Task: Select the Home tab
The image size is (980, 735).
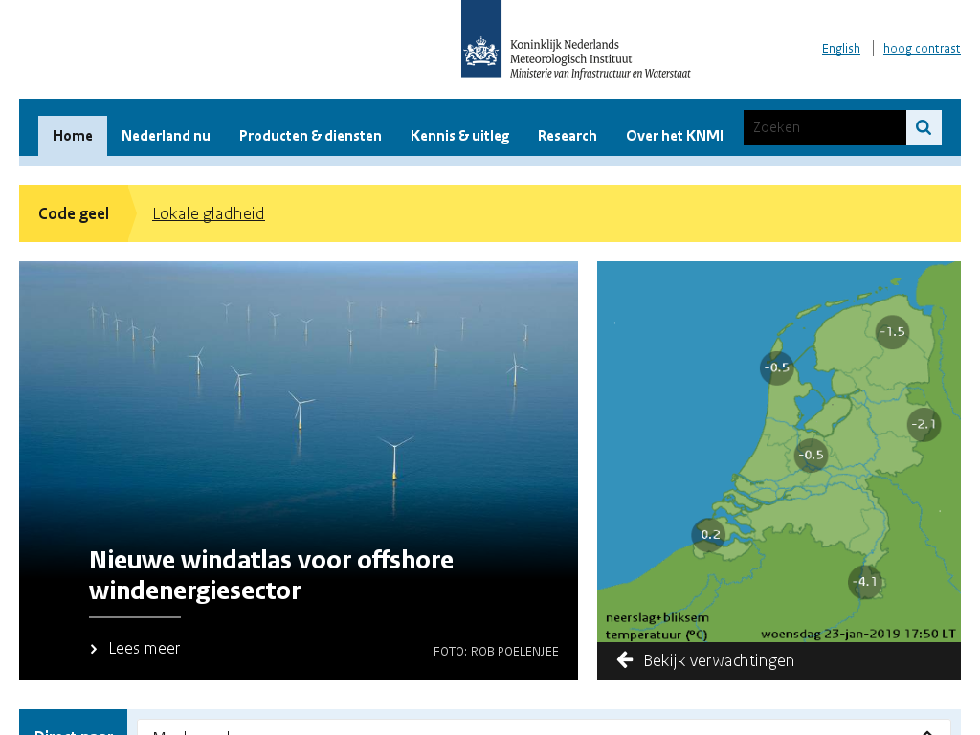Action: pos(73,136)
